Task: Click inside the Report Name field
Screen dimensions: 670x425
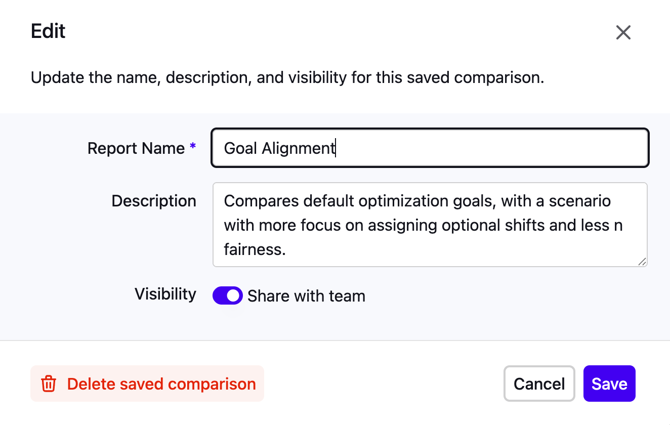Action: (430, 148)
